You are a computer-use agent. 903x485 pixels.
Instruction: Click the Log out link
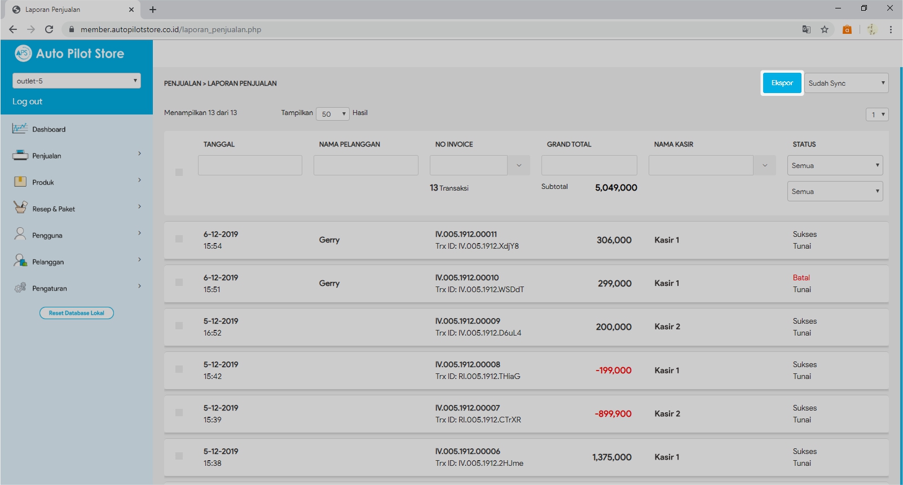click(27, 102)
